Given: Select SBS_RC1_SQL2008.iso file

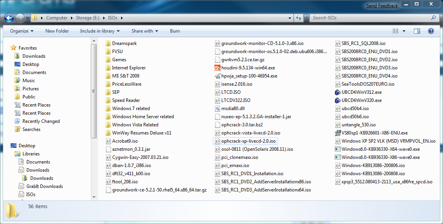Looking at the screenshot, I should pyautogui.click(x=363, y=43).
